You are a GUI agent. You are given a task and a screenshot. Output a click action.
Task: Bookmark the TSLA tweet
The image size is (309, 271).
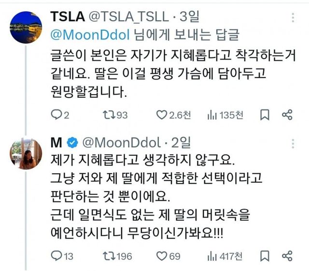[x=264, y=115]
